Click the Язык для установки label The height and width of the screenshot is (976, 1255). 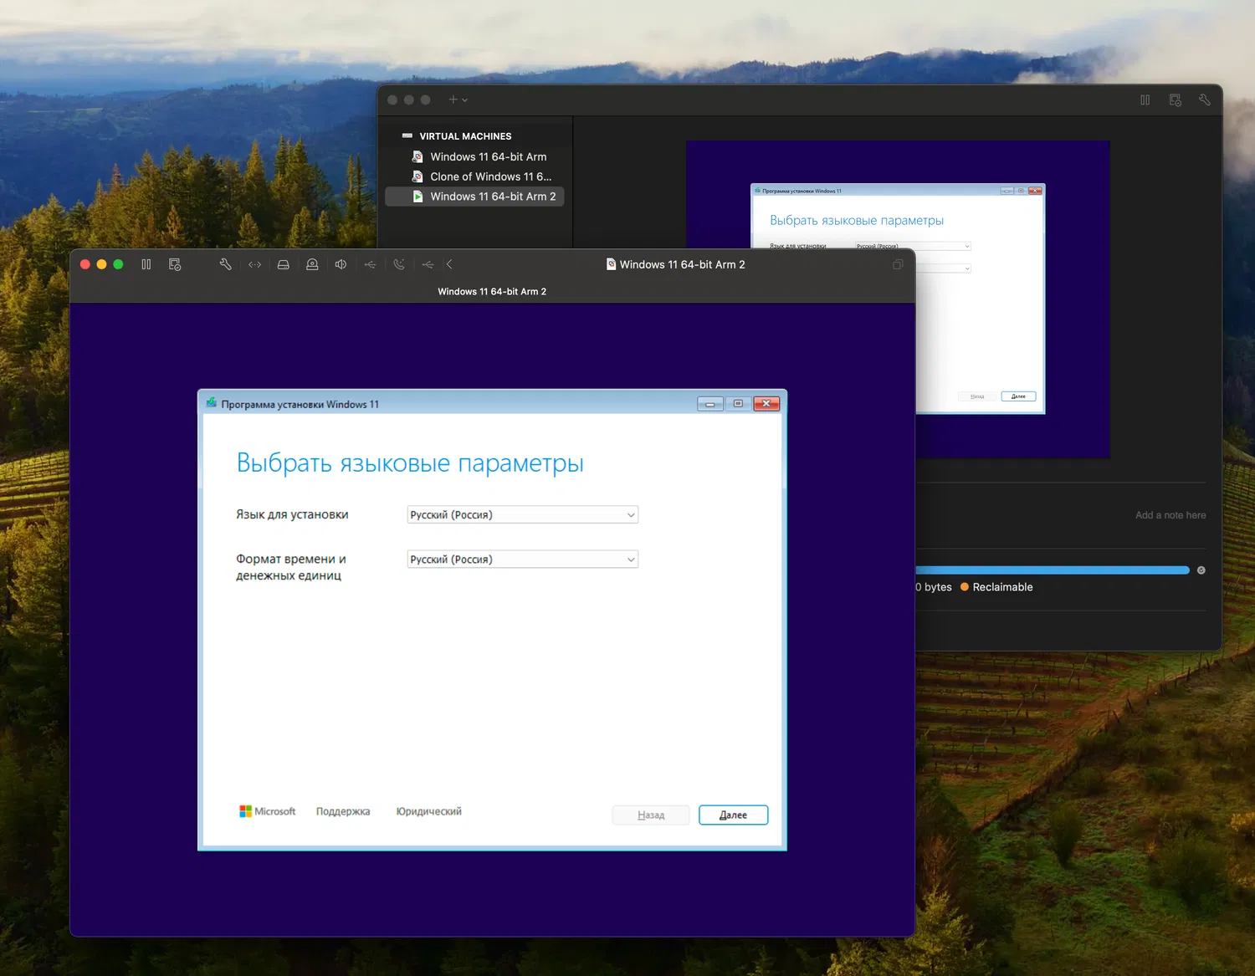point(292,514)
